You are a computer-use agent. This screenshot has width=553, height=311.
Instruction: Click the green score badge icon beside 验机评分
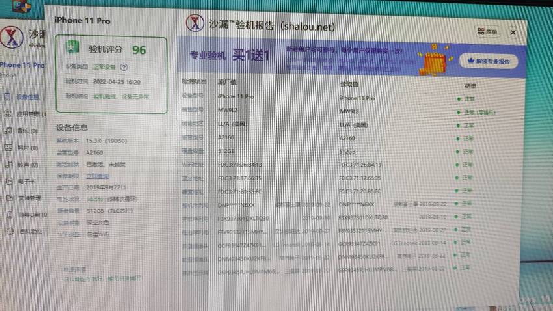tap(73, 47)
